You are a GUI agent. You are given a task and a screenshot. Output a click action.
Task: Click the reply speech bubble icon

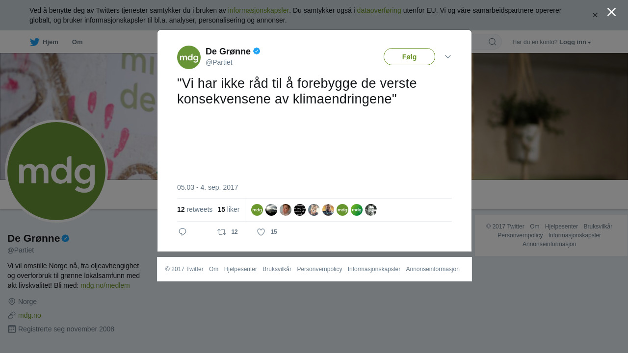tap(183, 232)
